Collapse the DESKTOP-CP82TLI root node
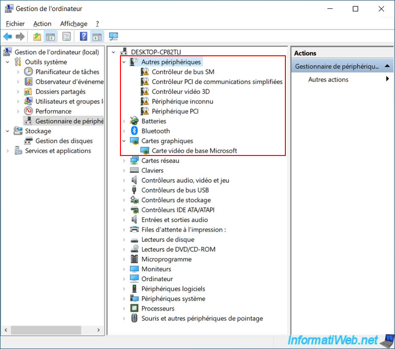This screenshot has height=349, width=395. 114,52
